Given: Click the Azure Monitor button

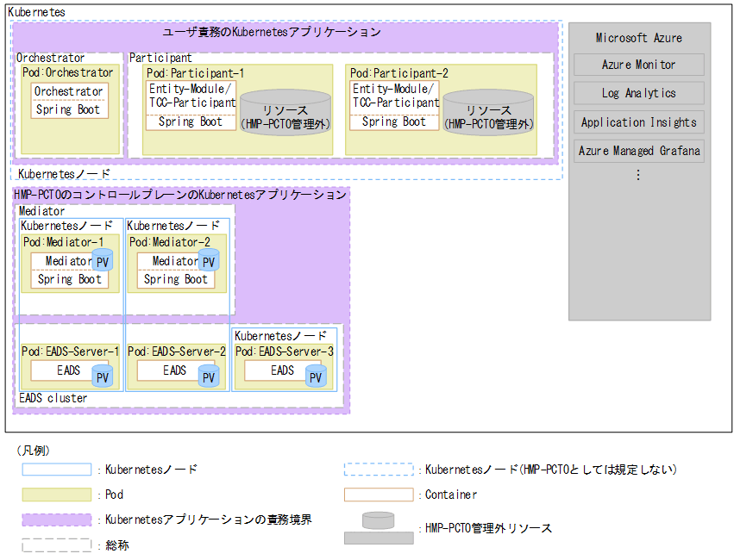Looking at the screenshot, I should [x=638, y=65].
